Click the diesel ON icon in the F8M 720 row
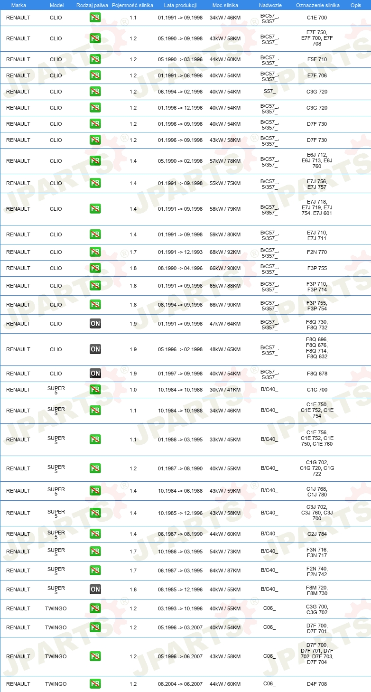This screenshot has height=692, width=371. [x=95, y=589]
